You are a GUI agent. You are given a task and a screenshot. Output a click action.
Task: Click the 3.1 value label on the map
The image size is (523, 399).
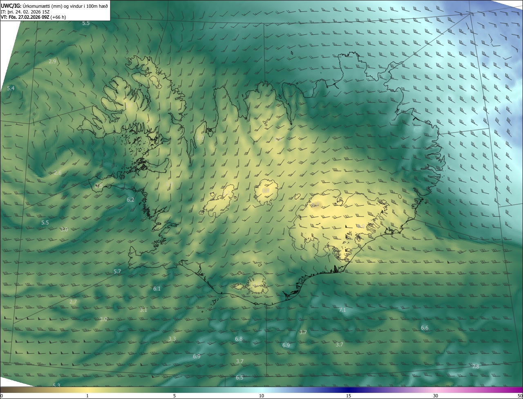point(143,310)
